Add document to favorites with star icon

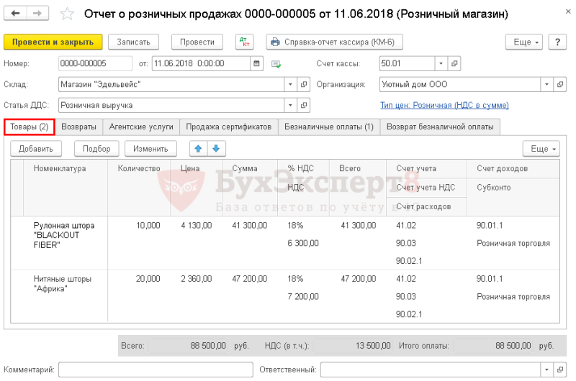pyautogui.click(x=67, y=14)
